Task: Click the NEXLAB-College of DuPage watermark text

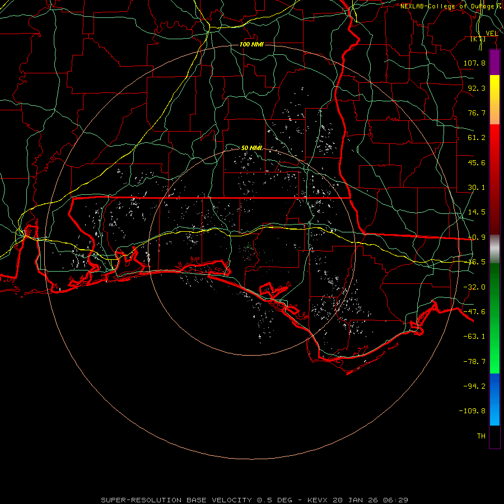Action: (x=451, y=6)
